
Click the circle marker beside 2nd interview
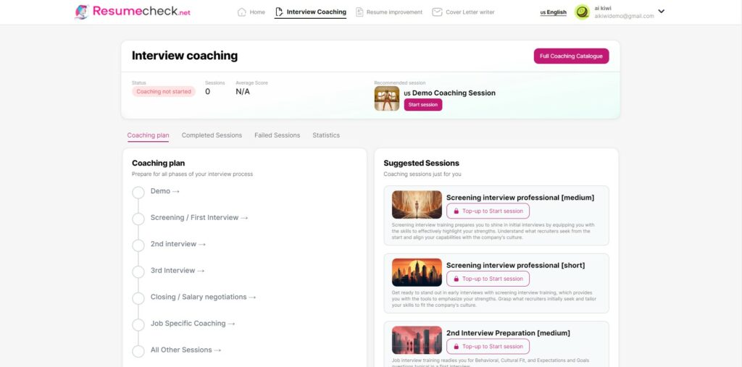138,245
